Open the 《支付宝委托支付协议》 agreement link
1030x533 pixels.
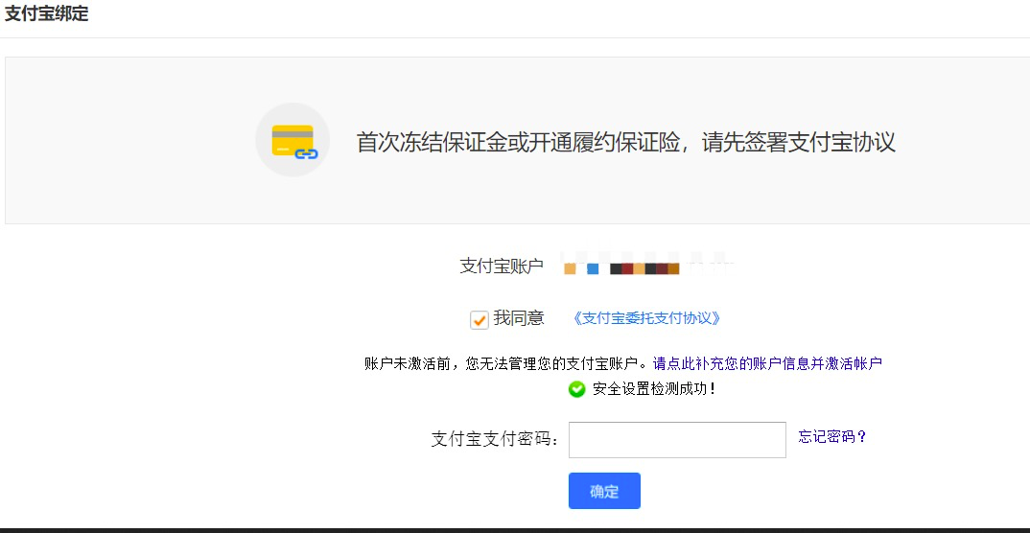tap(645, 318)
